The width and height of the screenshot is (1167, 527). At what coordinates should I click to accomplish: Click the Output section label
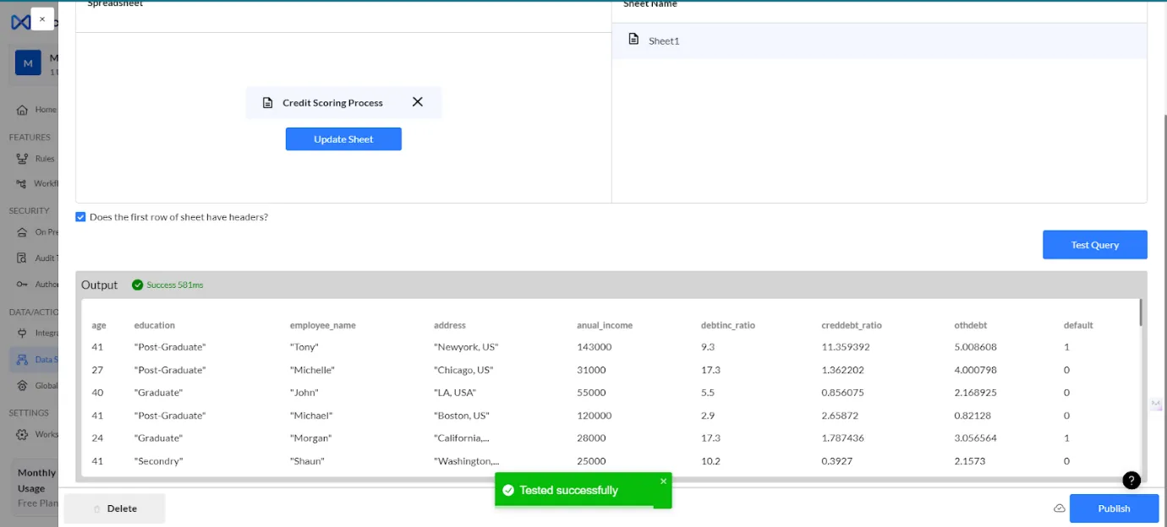click(x=99, y=285)
